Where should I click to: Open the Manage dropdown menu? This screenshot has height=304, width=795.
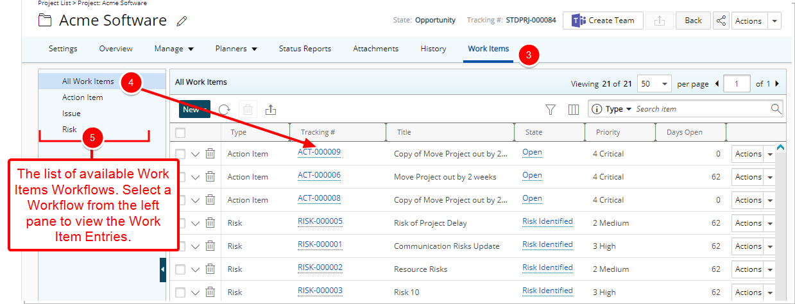point(174,49)
